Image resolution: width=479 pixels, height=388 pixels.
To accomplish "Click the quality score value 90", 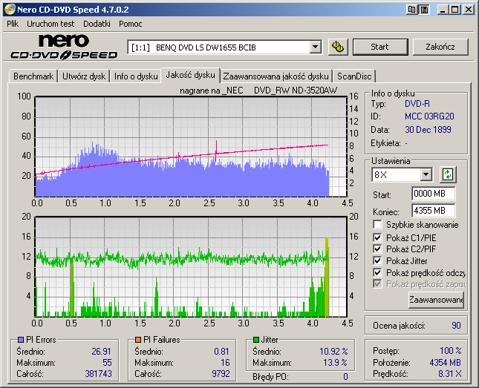I will 456,326.
